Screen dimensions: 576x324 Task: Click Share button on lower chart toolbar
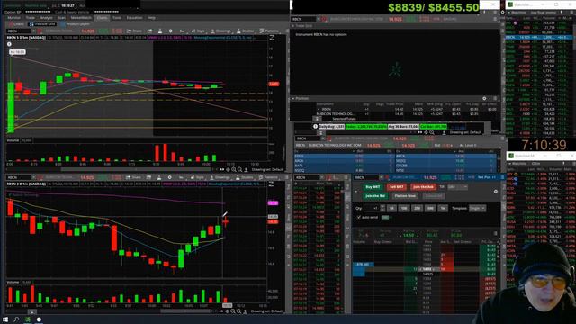click(x=134, y=177)
